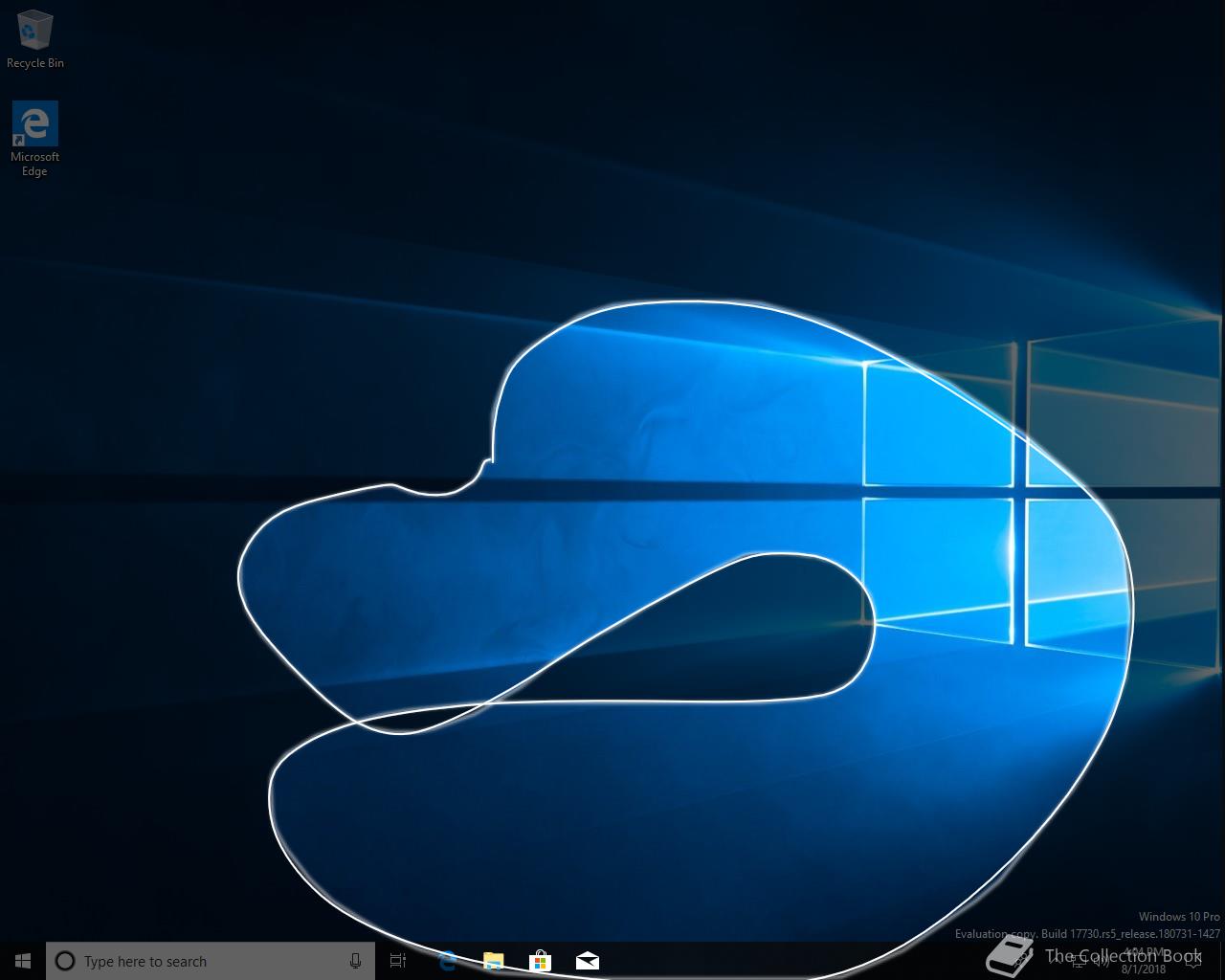Open Task View from the taskbar
This screenshot has height=980, width=1225.
tap(398, 961)
